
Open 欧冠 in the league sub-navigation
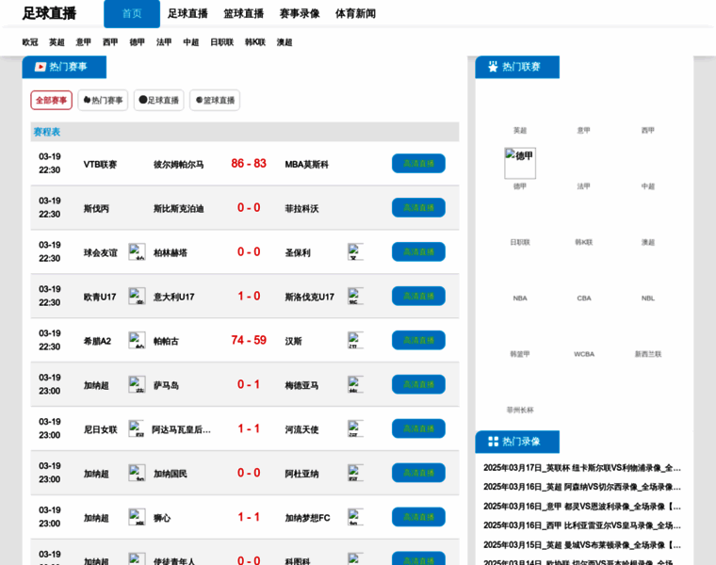pos(30,42)
